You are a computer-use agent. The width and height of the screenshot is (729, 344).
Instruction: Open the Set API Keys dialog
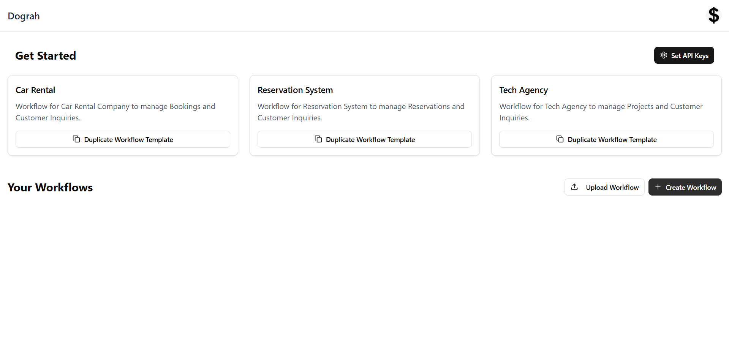684,55
